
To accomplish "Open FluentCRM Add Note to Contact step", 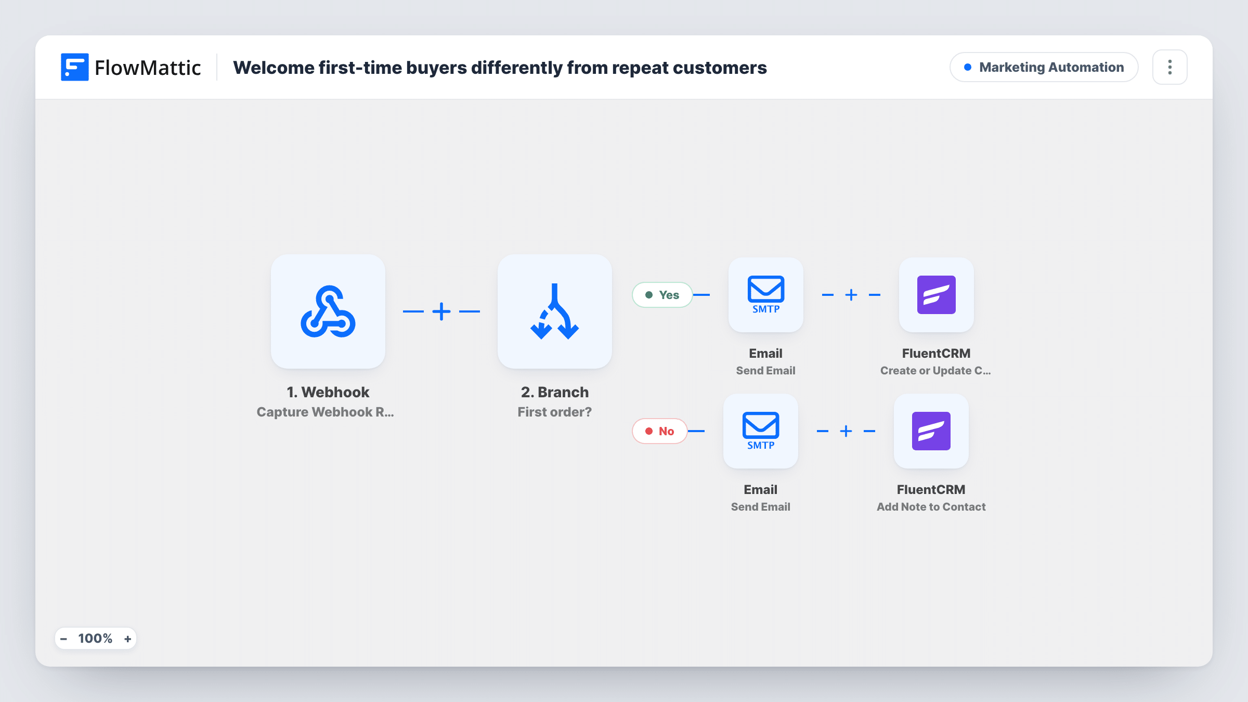I will click(x=931, y=431).
